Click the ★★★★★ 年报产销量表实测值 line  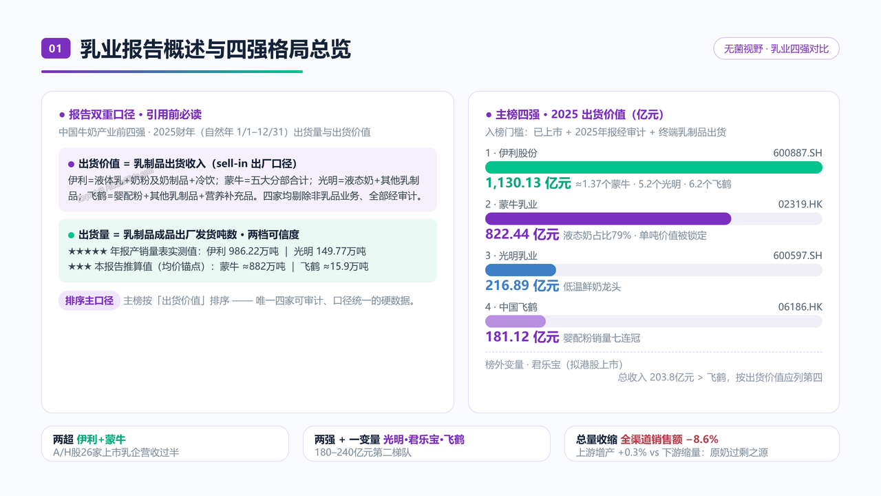tap(217, 251)
